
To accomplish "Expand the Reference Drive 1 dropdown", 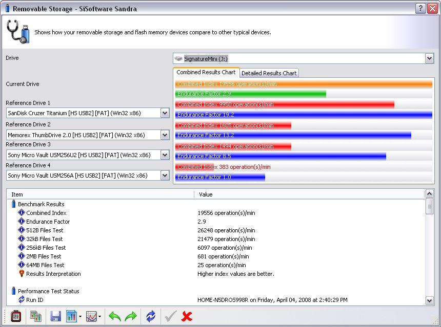I will (165, 113).
